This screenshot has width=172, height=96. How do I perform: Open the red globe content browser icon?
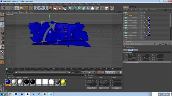point(112,8)
